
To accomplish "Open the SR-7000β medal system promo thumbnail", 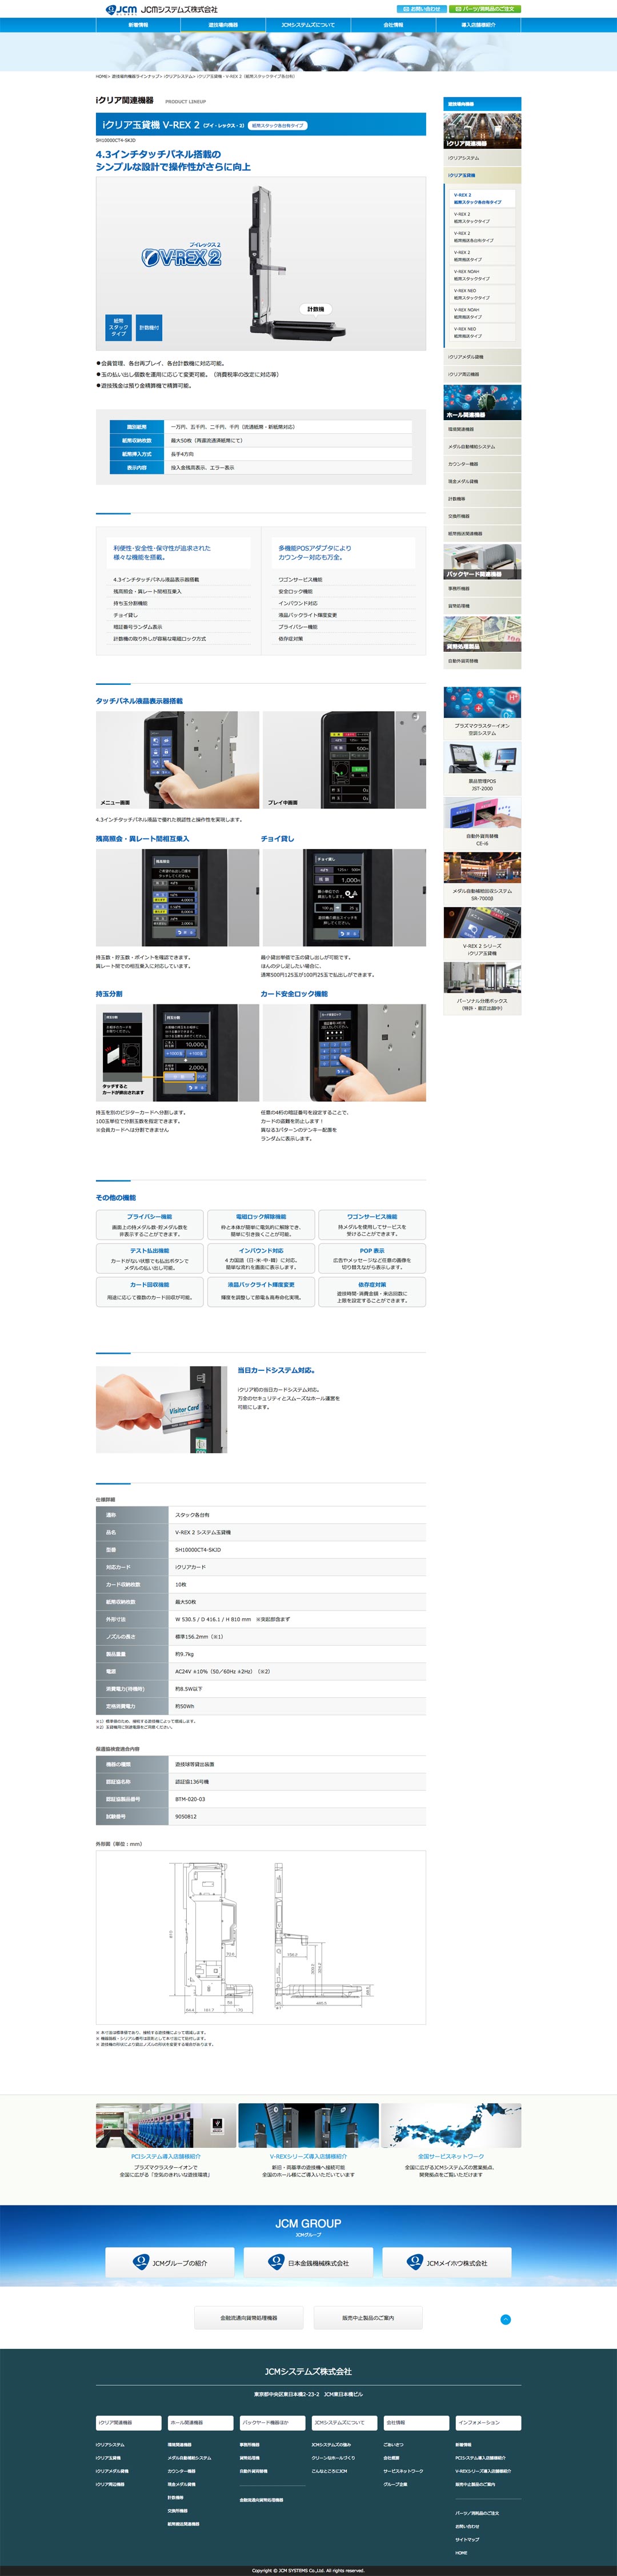I will (482, 878).
